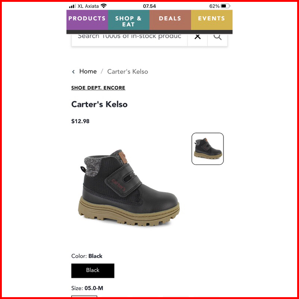The image size is (299, 299).
Task: Clear search with the X icon
Action: [197, 37]
